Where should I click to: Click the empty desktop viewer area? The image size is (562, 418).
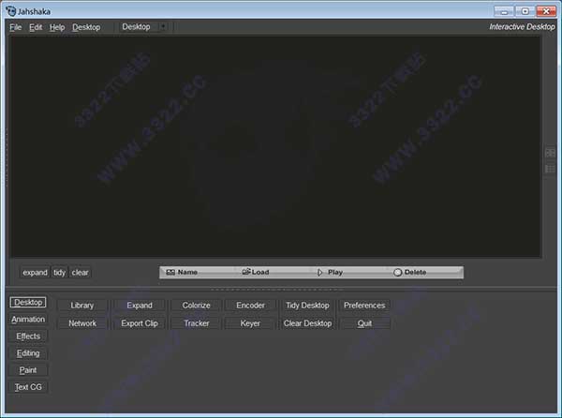275,146
